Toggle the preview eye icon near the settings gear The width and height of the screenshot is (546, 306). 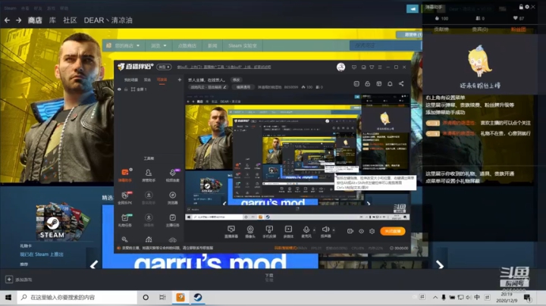[362, 231]
